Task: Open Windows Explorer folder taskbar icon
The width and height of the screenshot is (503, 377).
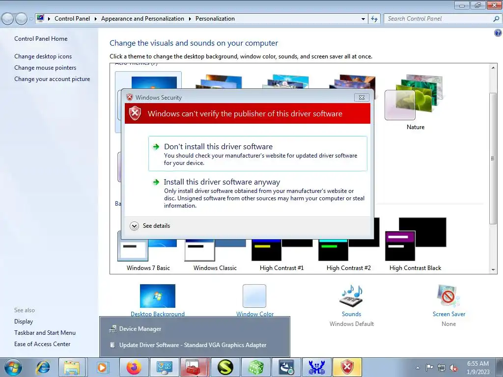Action: 72,367
